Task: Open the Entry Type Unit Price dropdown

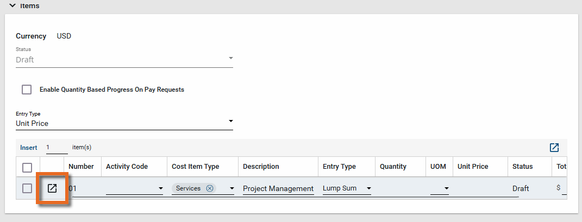Action: 230,121
